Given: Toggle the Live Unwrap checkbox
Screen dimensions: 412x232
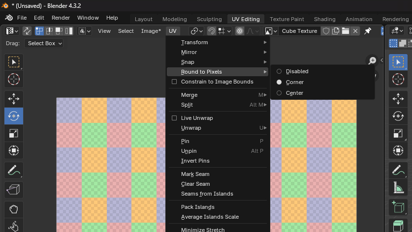Looking at the screenshot, I should 174,118.
